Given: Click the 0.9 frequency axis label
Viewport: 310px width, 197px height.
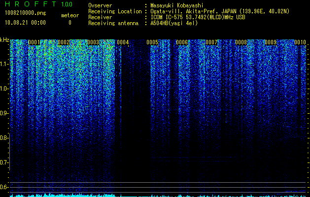Looking at the screenshot, I should [3, 113].
